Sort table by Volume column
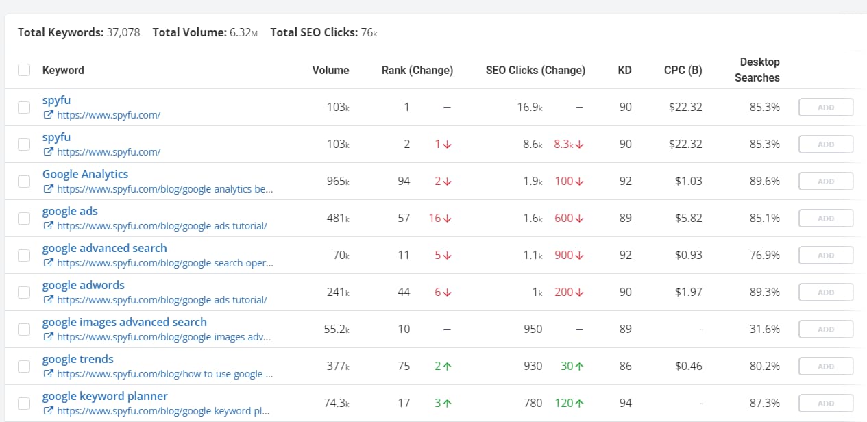Image resolution: width=867 pixels, height=422 pixels. [x=330, y=70]
